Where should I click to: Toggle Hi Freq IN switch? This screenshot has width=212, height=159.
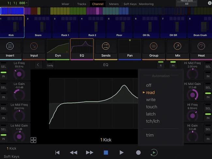(x=208, y=117)
